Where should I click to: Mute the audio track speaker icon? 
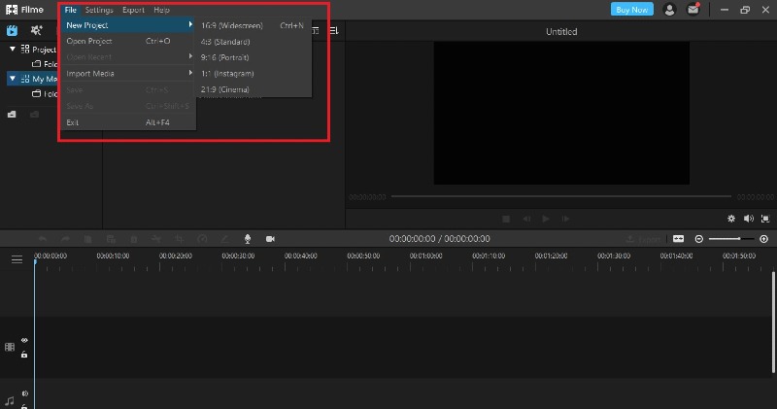[x=24, y=393]
